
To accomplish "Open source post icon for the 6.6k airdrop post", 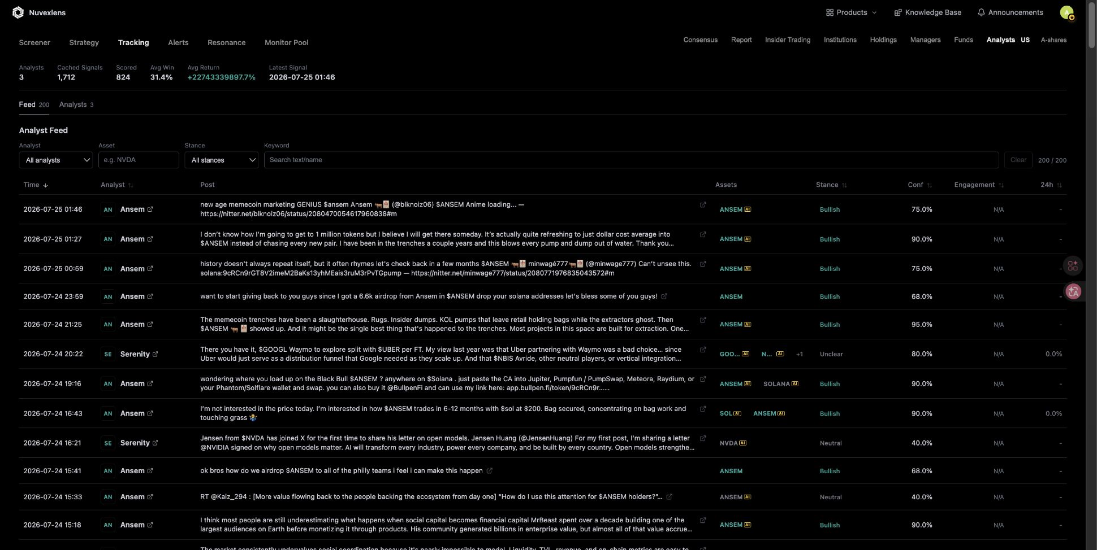I will [664, 296].
